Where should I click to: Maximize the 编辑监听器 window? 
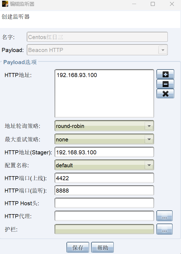153,4
